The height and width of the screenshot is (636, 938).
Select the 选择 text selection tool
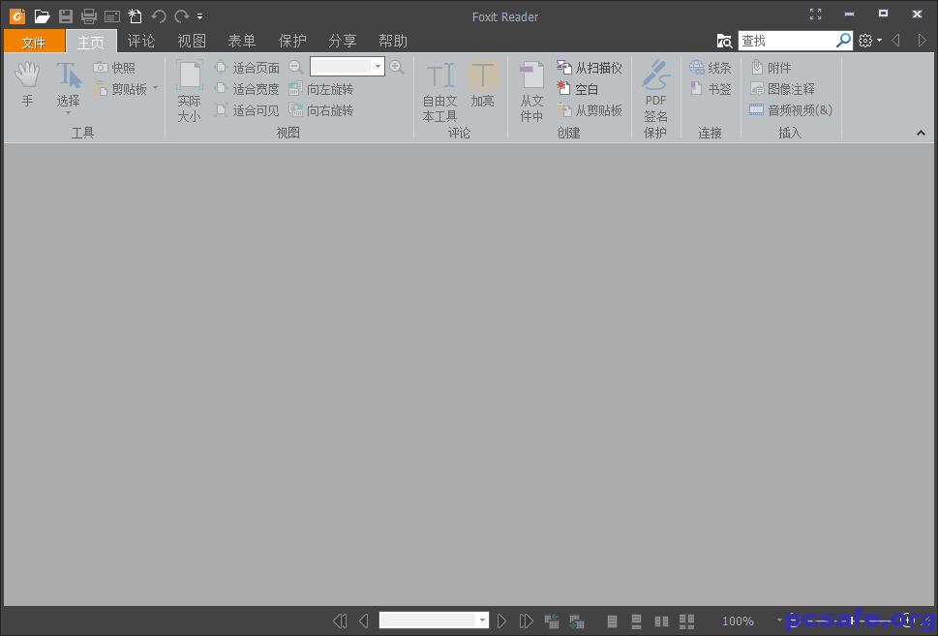[68, 87]
